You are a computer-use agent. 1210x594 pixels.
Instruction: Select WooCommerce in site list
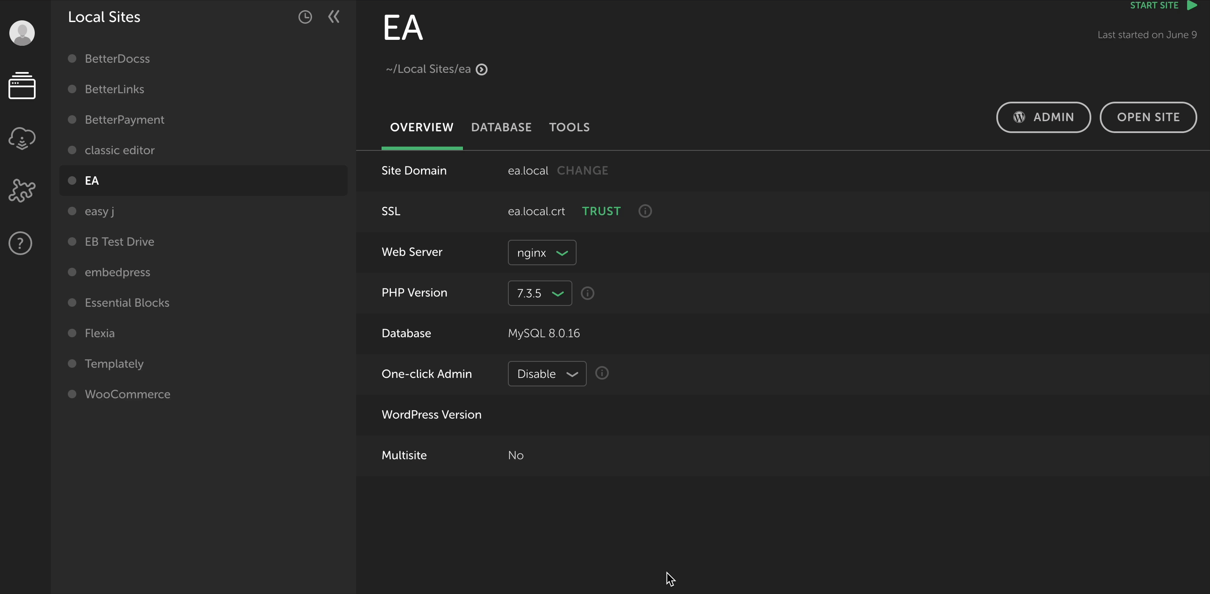(127, 394)
